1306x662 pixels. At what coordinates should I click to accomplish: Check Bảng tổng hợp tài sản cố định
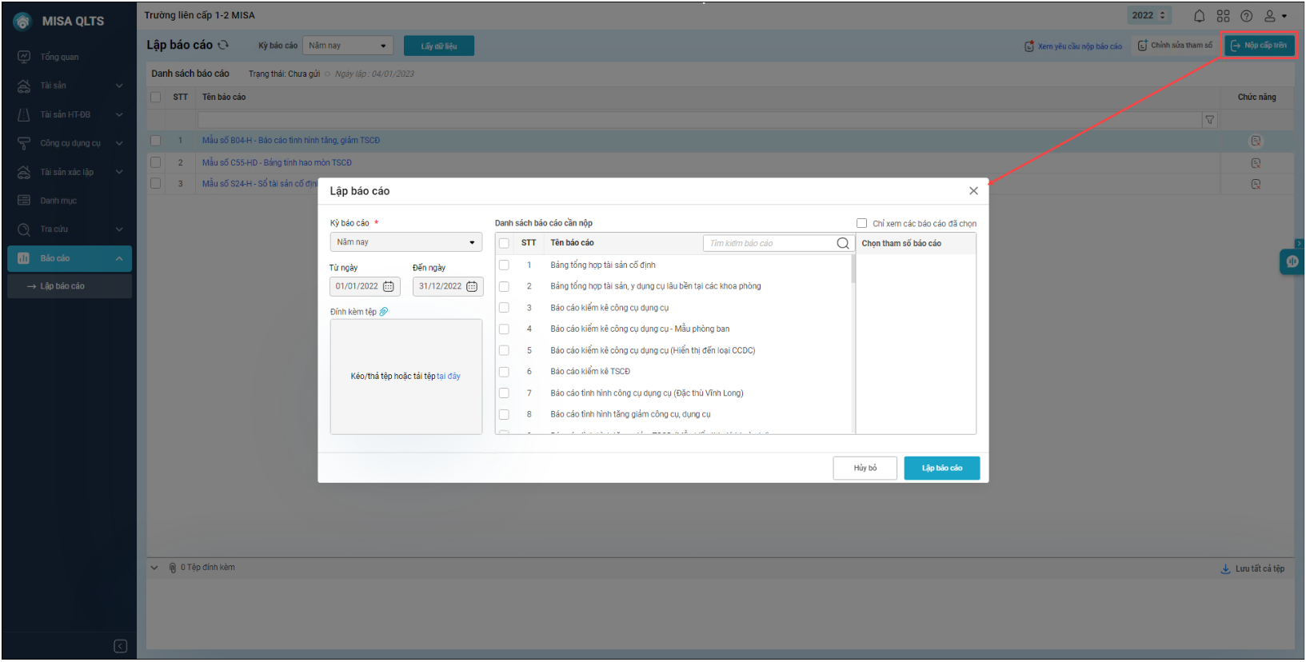pyautogui.click(x=504, y=265)
